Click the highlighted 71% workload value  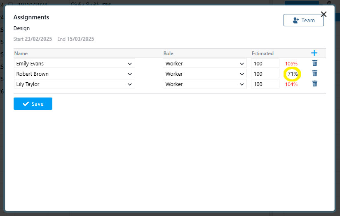[293, 74]
